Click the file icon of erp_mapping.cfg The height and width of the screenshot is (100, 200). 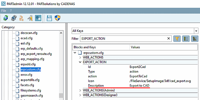tap(17, 59)
